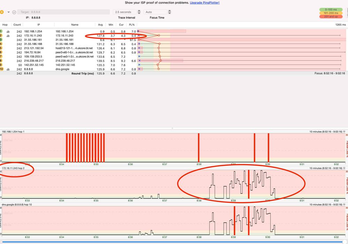
Task: Sort by the Name column header
Action: [75, 25]
